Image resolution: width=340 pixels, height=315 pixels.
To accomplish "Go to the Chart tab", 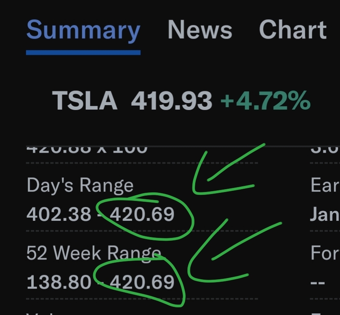I will 292,30.
